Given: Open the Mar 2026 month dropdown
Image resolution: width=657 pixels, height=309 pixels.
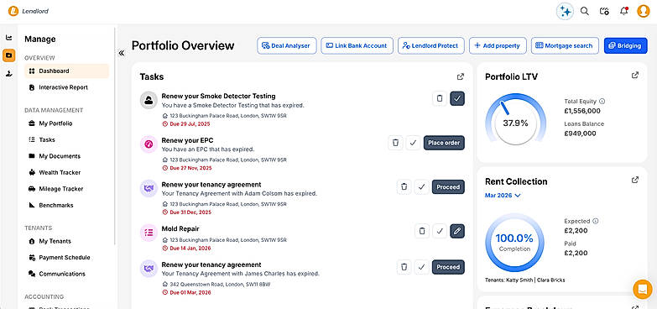Looking at the screenshot, I should tap(503, 196).
